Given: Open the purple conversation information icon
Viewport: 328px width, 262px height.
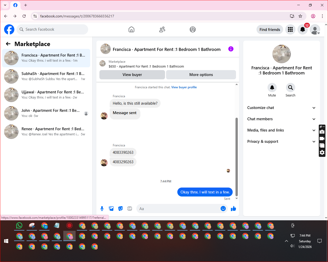Looking at the screenshot, I should (x=231, y=49).
